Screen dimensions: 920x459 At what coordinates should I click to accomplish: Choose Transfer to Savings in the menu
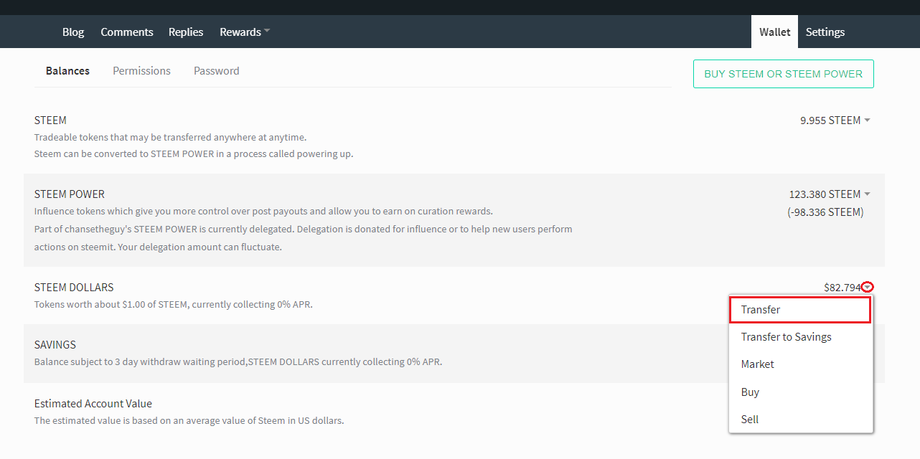pyautogui.click(x=801, y=337)
